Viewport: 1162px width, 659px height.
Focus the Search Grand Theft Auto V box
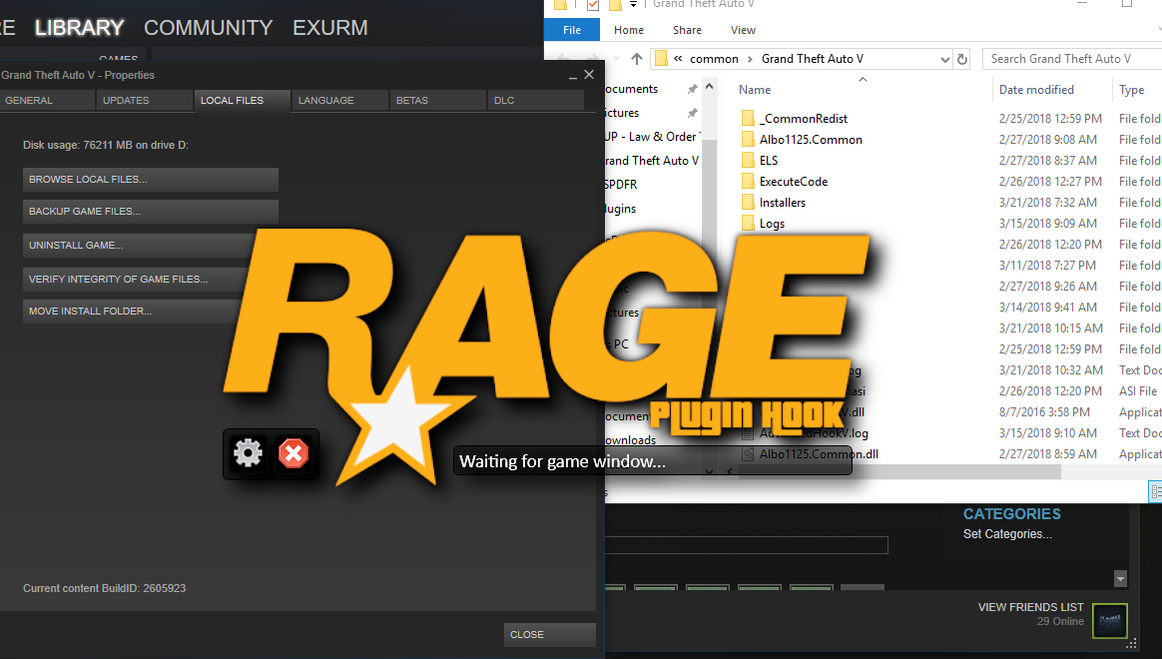tap(1071, 59)
